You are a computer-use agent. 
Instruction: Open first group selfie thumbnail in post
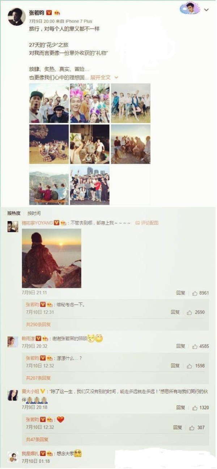[49, 103]
